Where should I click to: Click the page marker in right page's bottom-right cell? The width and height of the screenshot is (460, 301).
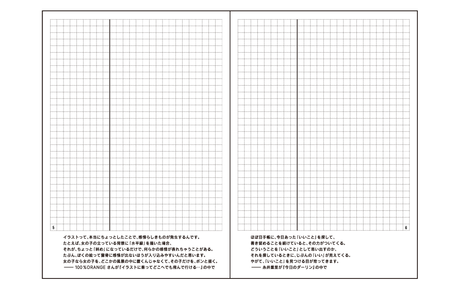407,227
